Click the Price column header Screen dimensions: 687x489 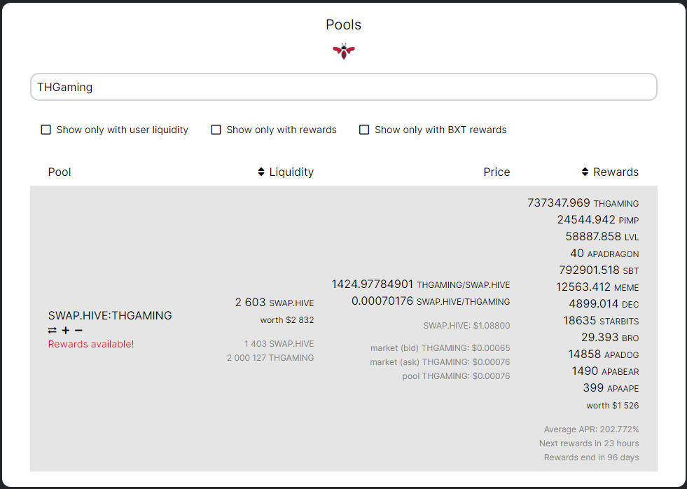pos(497,172)
